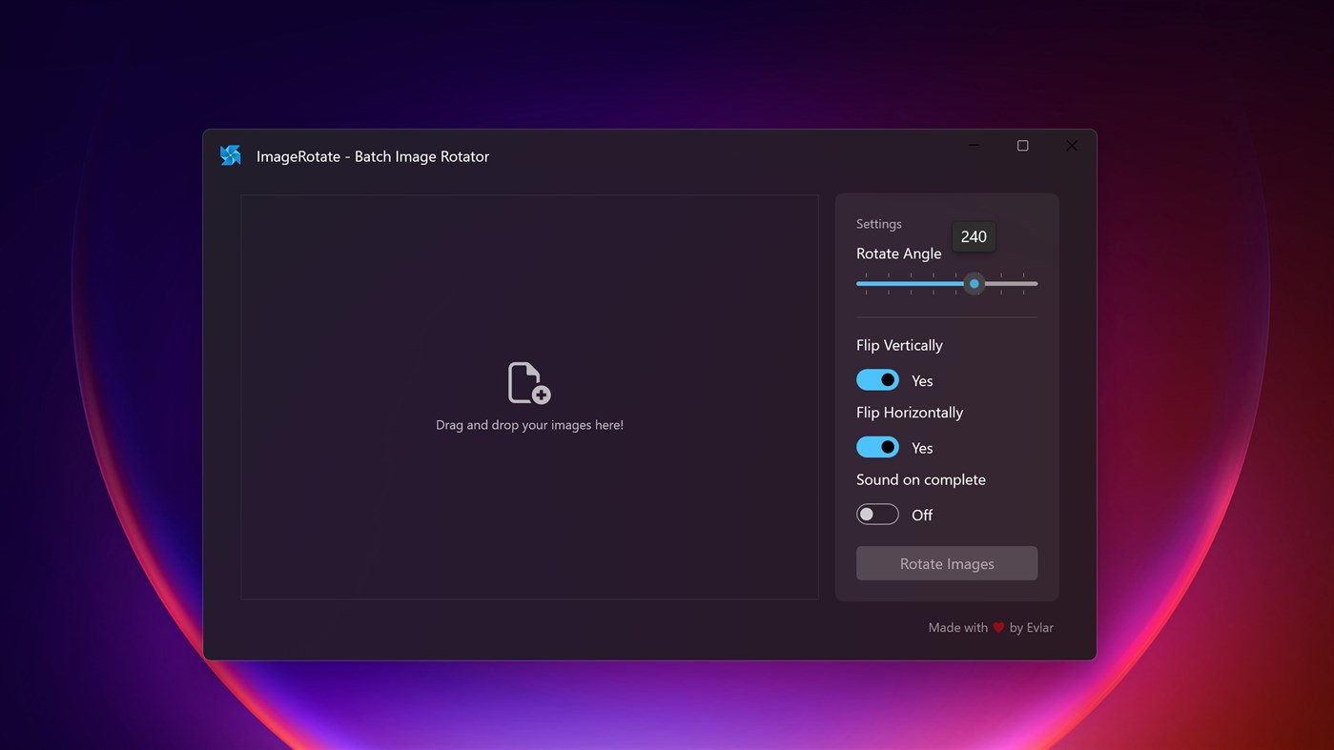Click the 'Made with' footer text
The width and height of the screenshot is (1334, 750).
tap(957, 627)
